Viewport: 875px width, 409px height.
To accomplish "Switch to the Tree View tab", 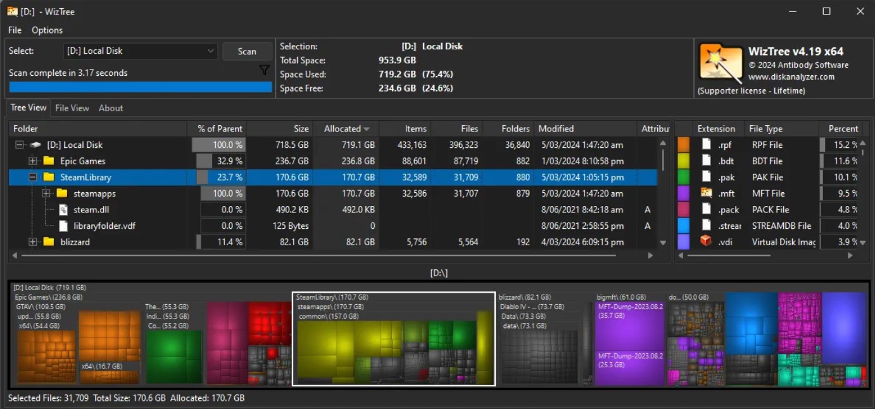I will coord(28,107).
